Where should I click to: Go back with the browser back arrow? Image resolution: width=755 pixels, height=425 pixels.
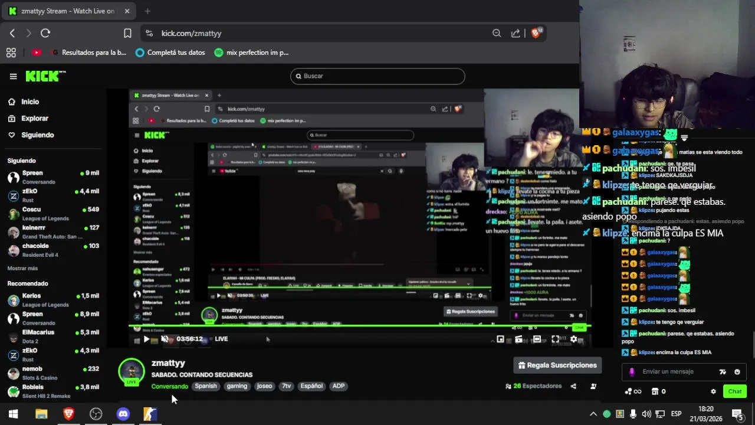[12, 33]
